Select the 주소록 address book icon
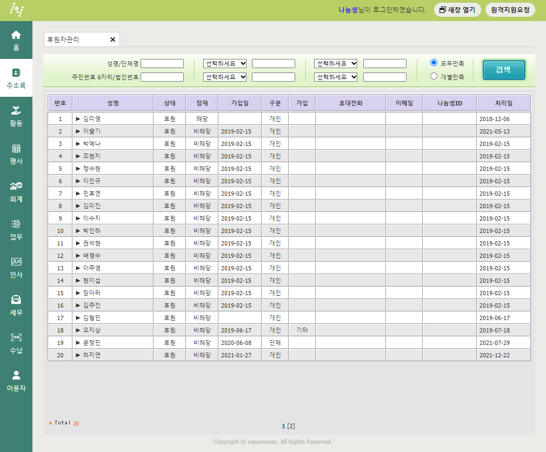This screenshot has width=546, height=452. click(x=16, y=72)
